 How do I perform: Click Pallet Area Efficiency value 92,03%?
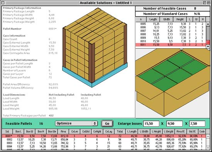(54, 84)
